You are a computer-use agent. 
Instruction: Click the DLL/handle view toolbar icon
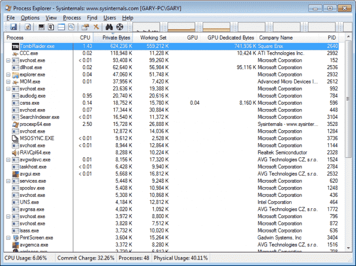pyautogui.click(x=71, y=27)
